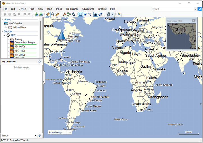Close the Overview Map panel
203x143 pixels.
pyautogui.click(x=194, y=21)
